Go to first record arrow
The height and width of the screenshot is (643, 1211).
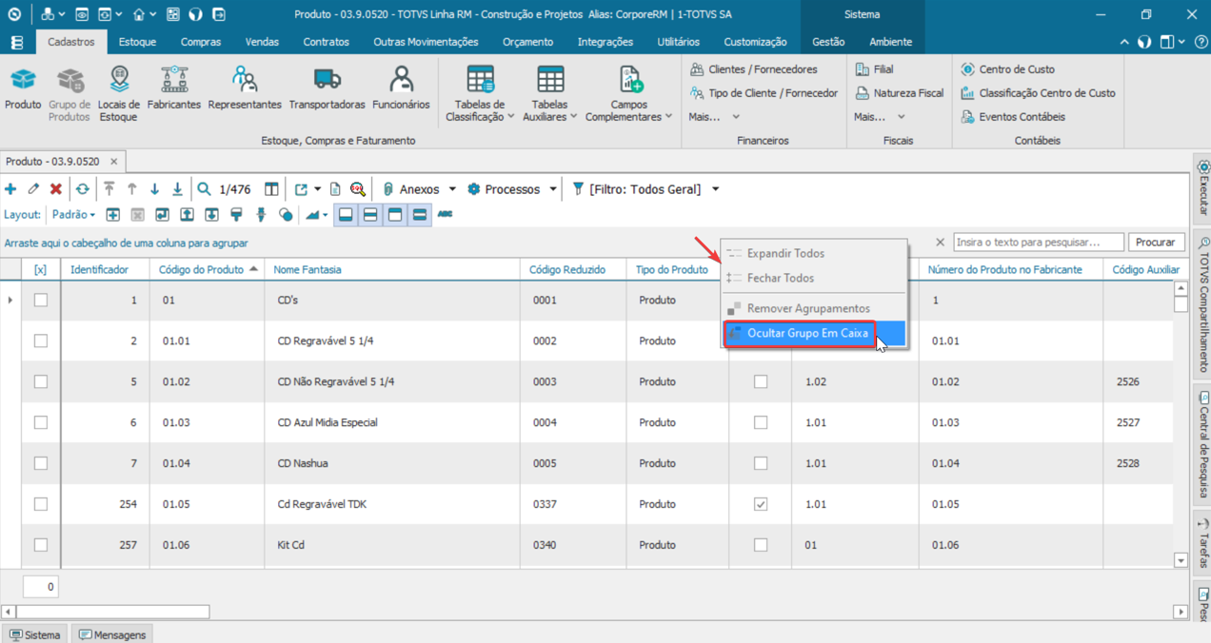tap(109, 189)
